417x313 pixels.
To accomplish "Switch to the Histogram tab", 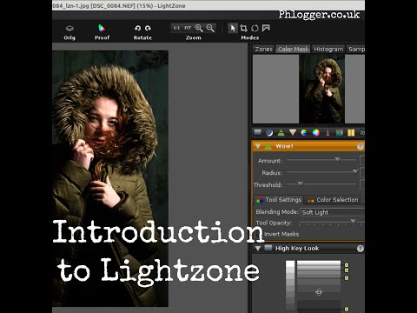I will coord(328,49).
